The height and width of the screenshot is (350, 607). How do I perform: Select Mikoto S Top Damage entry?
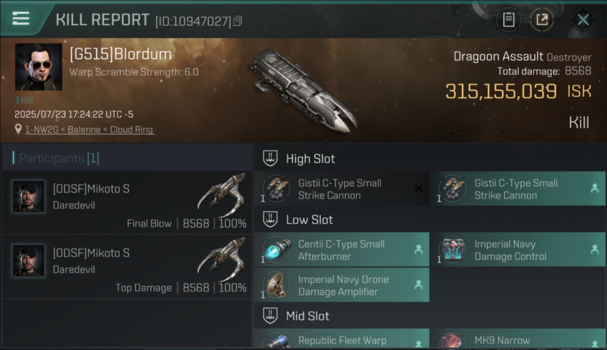[x=127, y=267]
